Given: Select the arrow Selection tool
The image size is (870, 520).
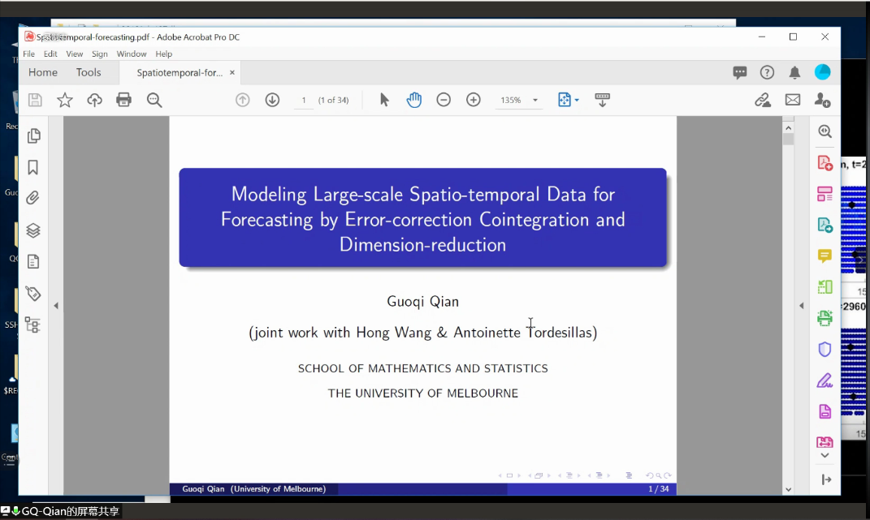Looking at the screenshot, I should (x=384, y=100).
